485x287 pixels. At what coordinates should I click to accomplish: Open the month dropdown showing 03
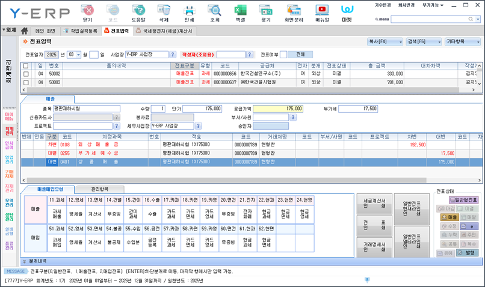point(78,54)
